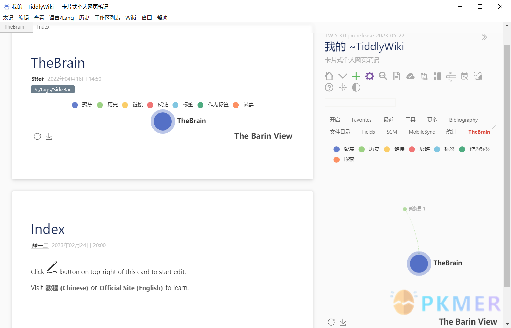This screenshot has height=328, width=511.
Task: Download the sidebar graph image
Action: [x=343, y=322]
